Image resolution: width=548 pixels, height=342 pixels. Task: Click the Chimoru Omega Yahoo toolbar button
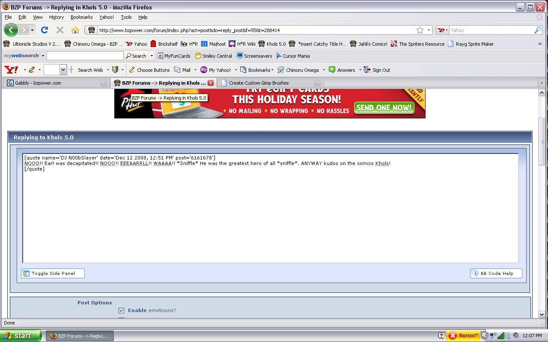(x=298, y=70)
